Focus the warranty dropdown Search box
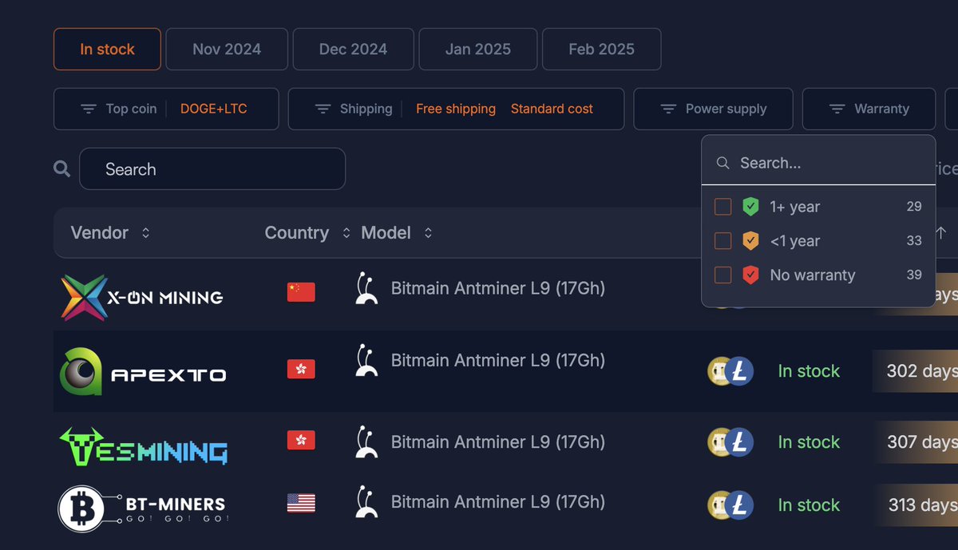The image size is (958, 550). click(x=818, y=163)
